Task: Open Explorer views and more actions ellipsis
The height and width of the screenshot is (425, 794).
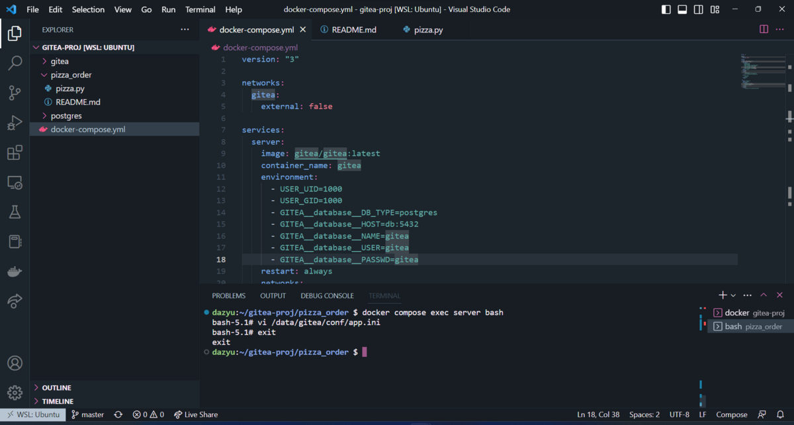Action: tap(185, 30)
